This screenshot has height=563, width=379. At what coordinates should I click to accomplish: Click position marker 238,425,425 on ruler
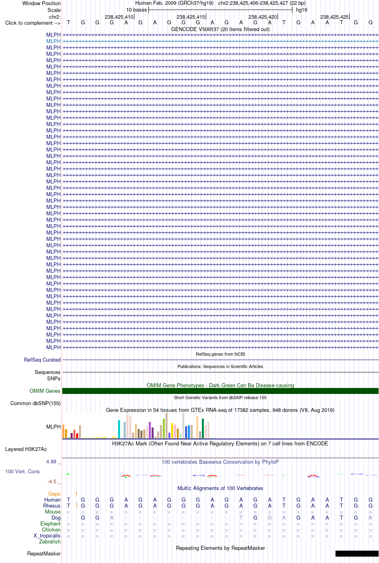tap(334, 17)
